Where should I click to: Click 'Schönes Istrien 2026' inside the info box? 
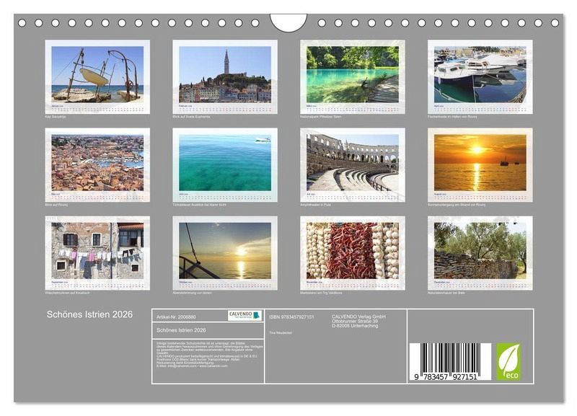[181, 330]
